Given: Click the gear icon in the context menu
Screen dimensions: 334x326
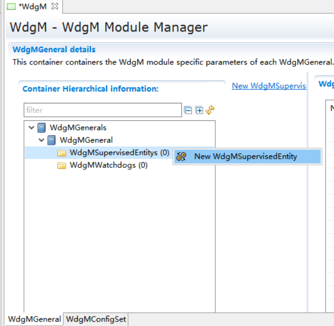Looking at the screenshot, I should (x=181, y=157).
